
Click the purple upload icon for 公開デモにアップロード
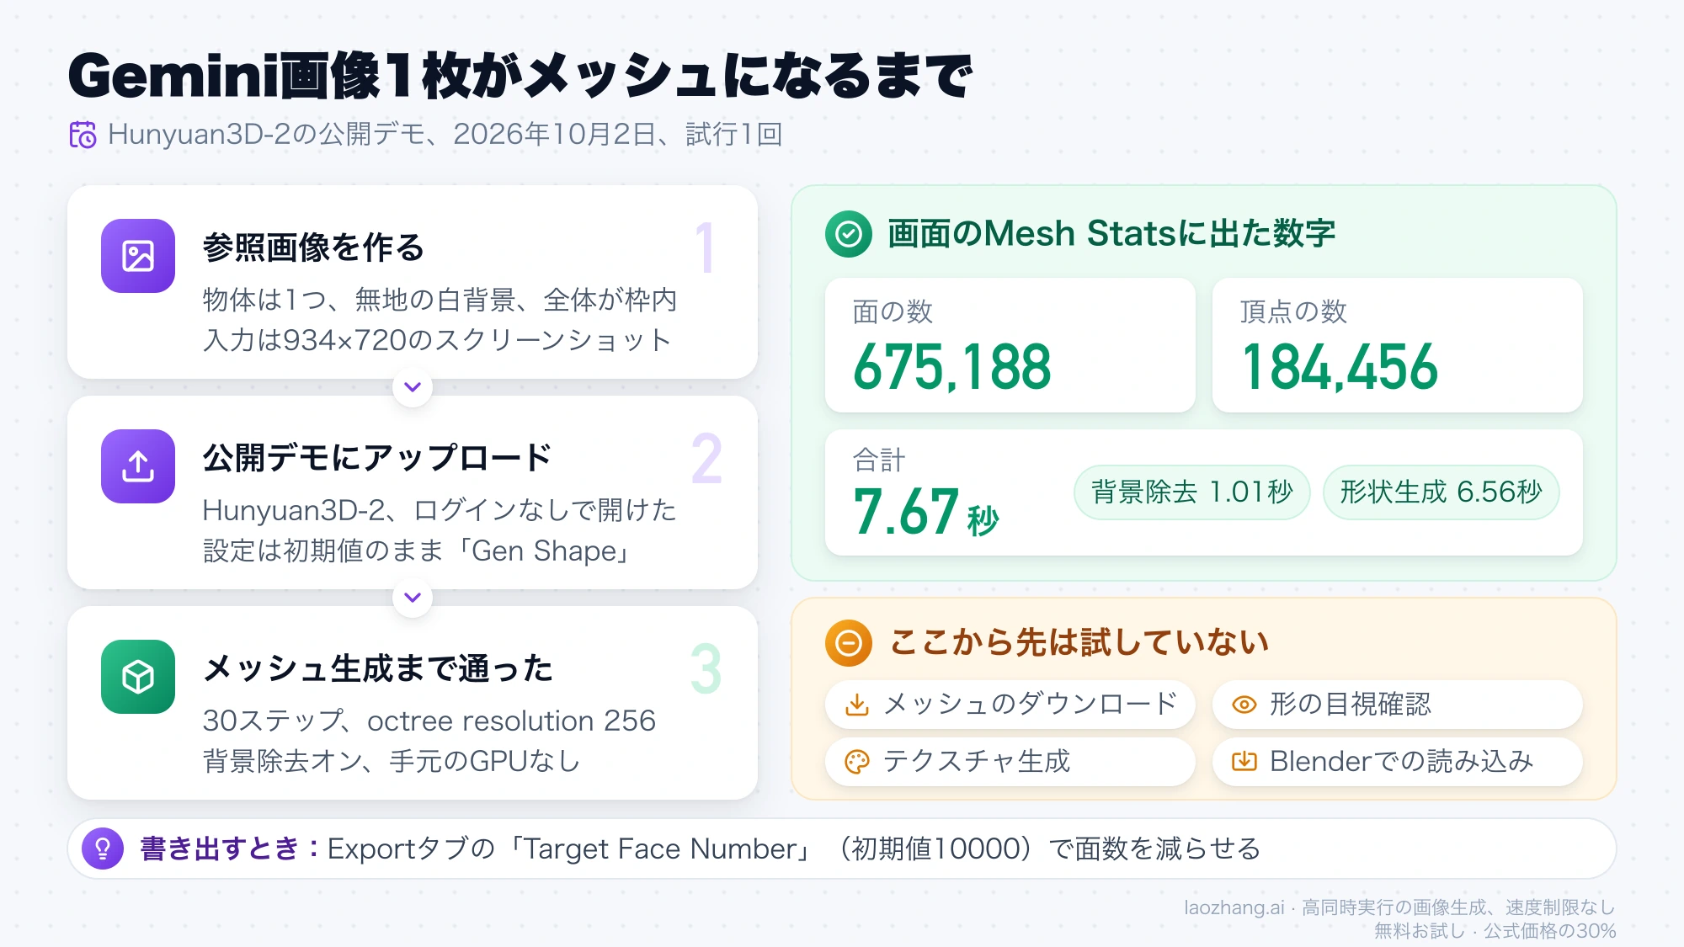(138, 466)
